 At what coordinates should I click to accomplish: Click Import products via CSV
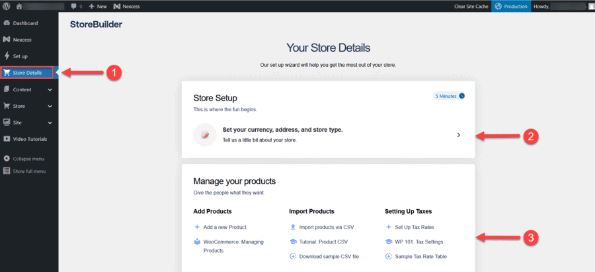click(x=327, y=227)
